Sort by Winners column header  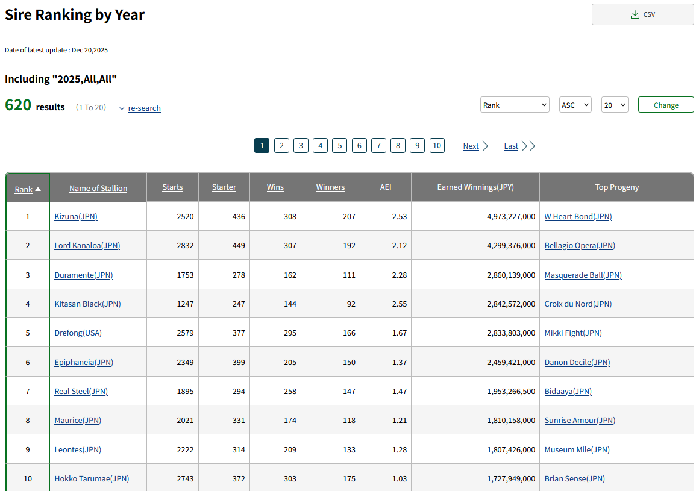click(330, 187)
